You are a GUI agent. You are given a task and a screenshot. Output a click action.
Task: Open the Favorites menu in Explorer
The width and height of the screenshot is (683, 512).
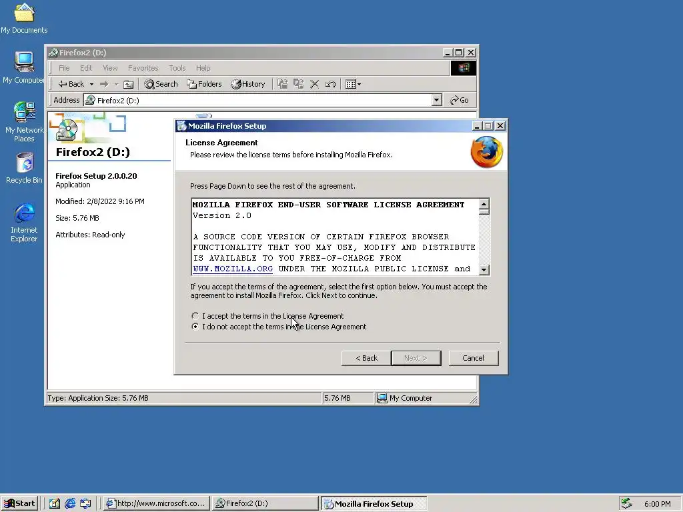click(143, 68)
